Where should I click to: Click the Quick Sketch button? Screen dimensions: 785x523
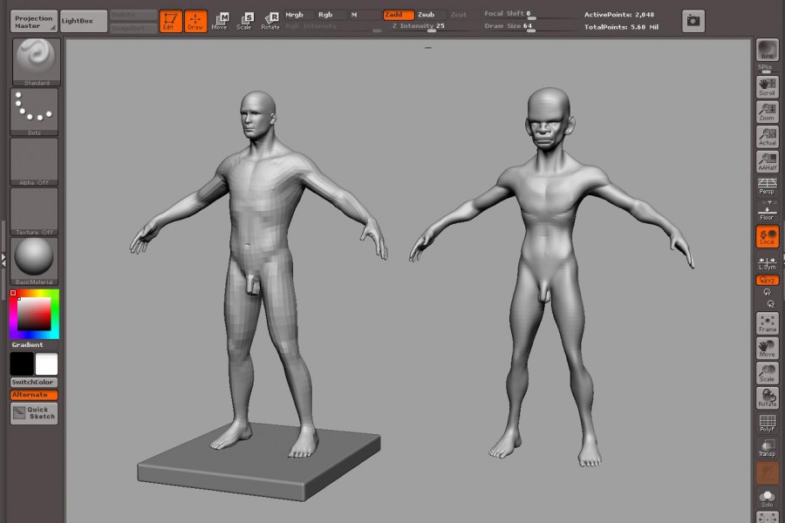pos(34,413)
